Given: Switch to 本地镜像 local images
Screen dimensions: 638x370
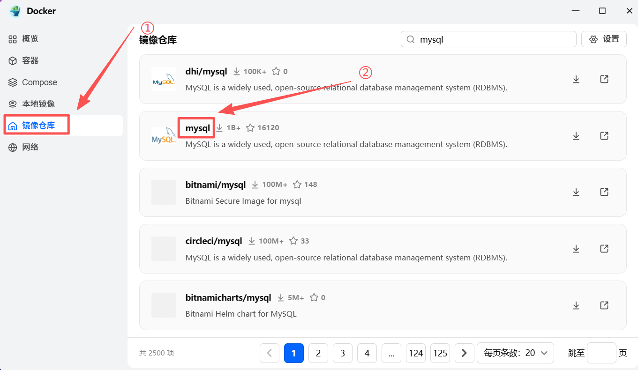Looking at the screenshot, I should tap(63, 104).
